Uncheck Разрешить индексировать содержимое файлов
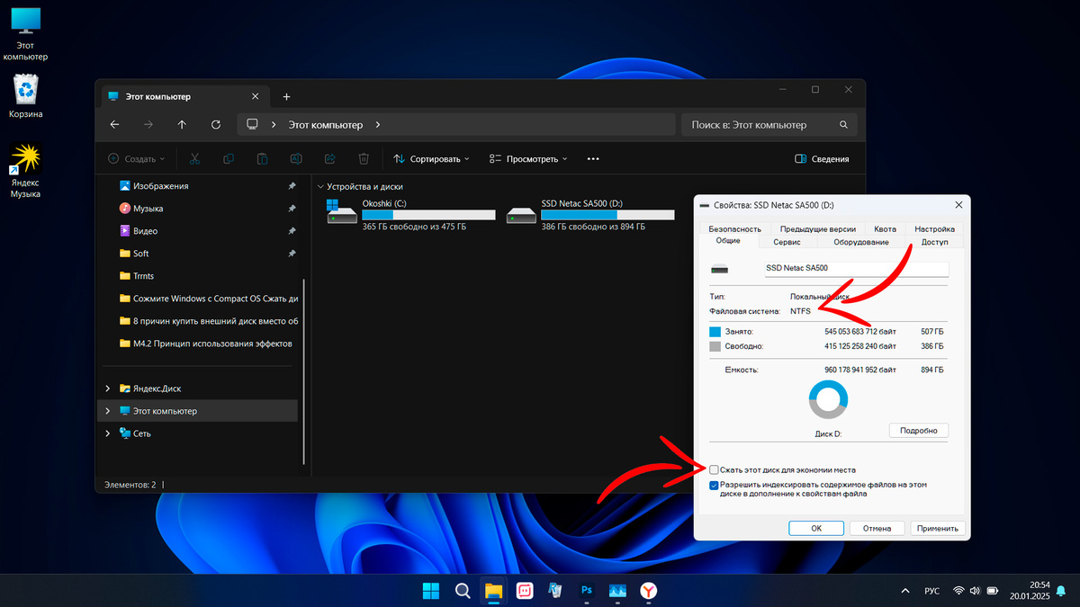This screenshot has width=1080, height=607. 715,485
